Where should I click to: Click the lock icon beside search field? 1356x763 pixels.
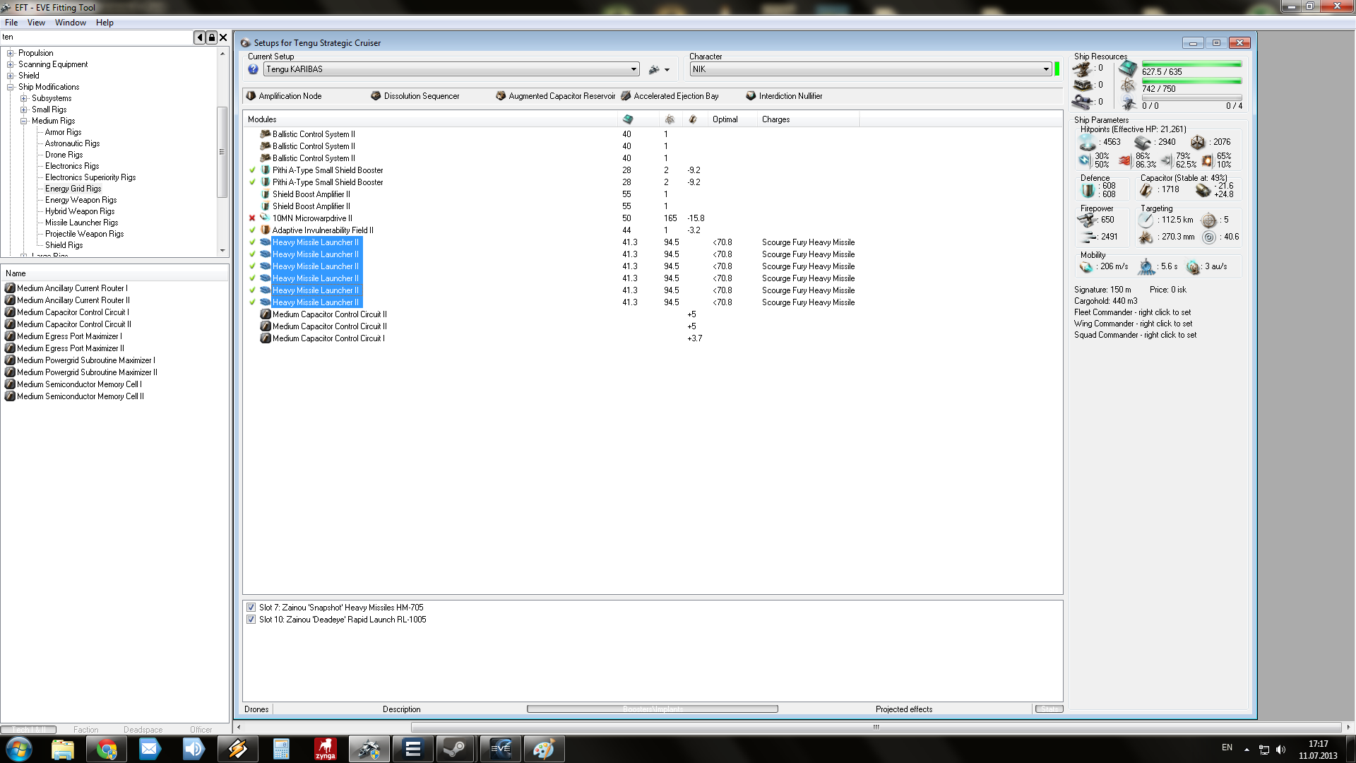click(211, 37)
